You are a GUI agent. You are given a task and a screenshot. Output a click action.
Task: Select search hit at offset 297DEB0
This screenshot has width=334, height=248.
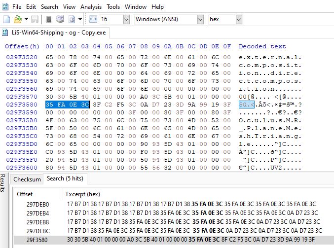coord(173,204)
